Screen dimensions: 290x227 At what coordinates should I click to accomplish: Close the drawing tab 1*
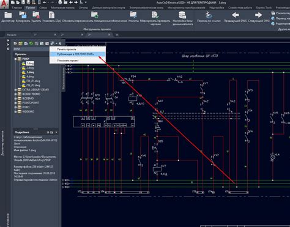[x=55, y=35]
